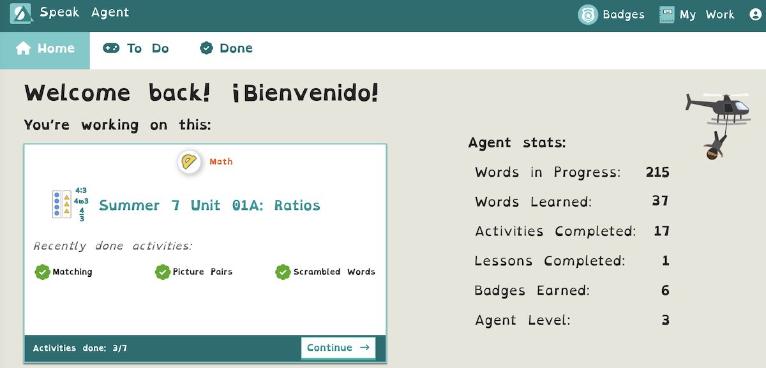766x368 pixels.
Task: Click the green check beside Matching
Action: 42,272
